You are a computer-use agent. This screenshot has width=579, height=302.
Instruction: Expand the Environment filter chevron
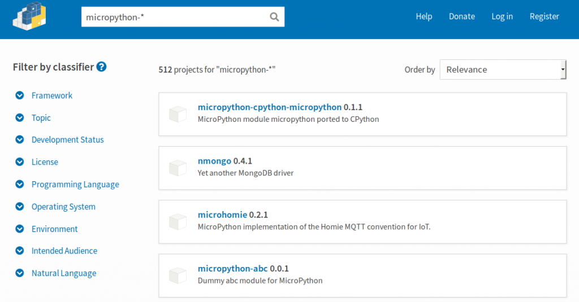(20, 229)
